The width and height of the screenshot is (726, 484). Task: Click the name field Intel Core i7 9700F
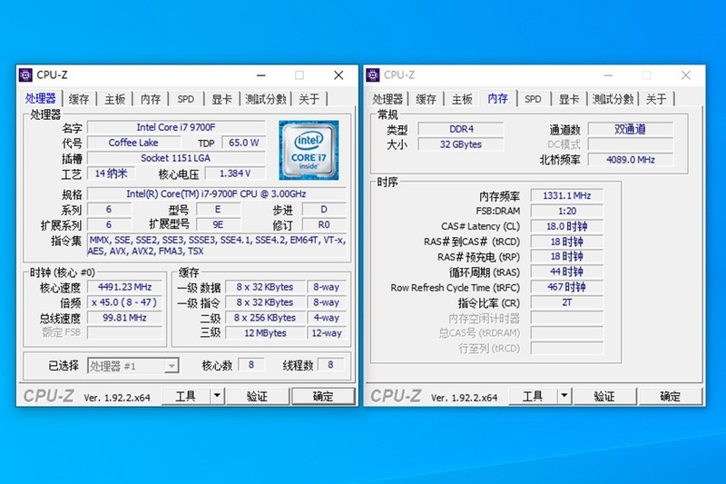click(x=176, y=127)
